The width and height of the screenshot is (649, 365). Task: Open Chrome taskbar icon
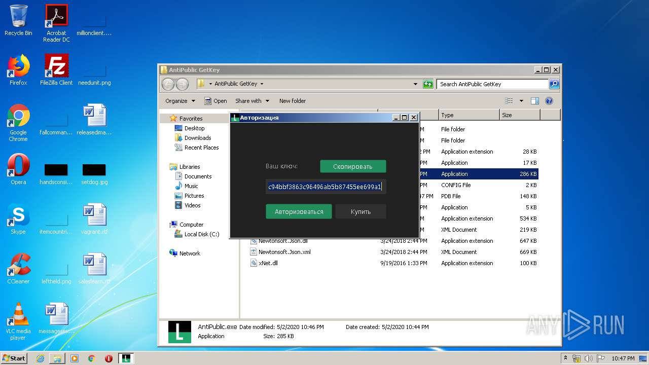pos(92,358)
